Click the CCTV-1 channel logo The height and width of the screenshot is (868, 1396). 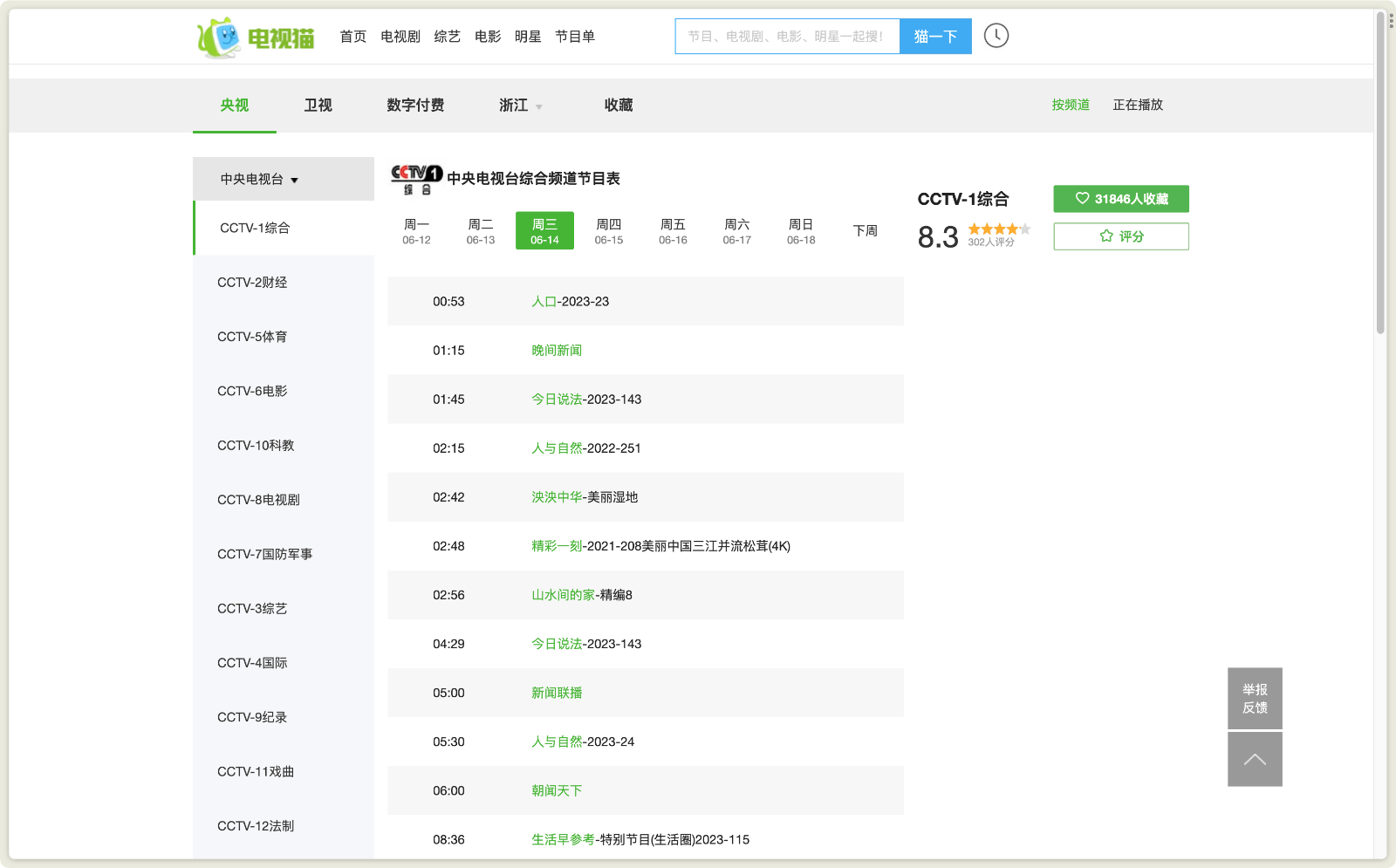416,179
